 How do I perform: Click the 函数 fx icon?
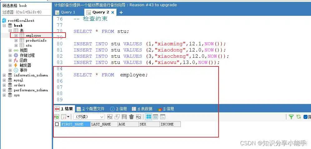click(x=16, y=60)
